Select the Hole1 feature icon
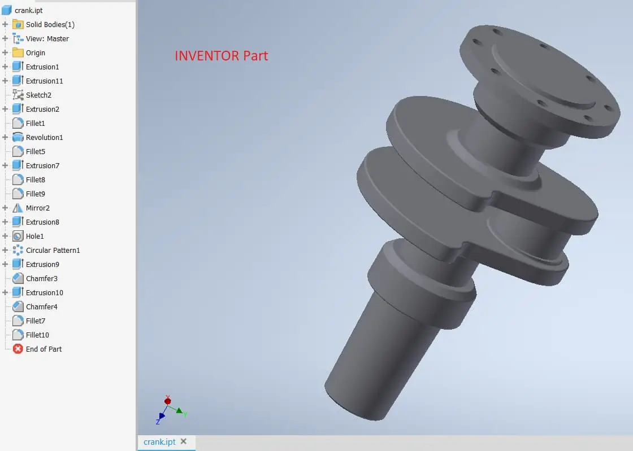Viewport: 633px width, 451px height. 18,236
